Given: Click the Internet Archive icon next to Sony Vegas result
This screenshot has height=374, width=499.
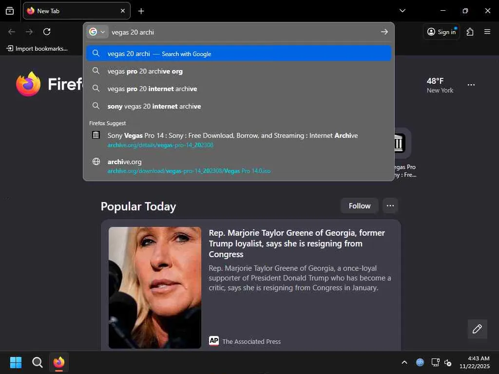Looking at the screenshot, I should (x=96, y=135).
